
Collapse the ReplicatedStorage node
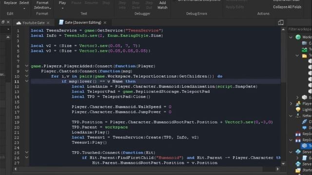coord(291,140)
